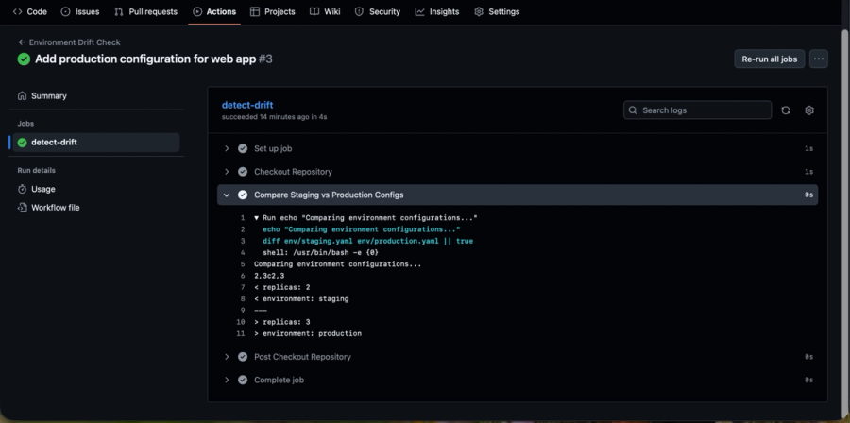
Task: Click the sidebar detect-drift green check icon
Action: point(23,143)
